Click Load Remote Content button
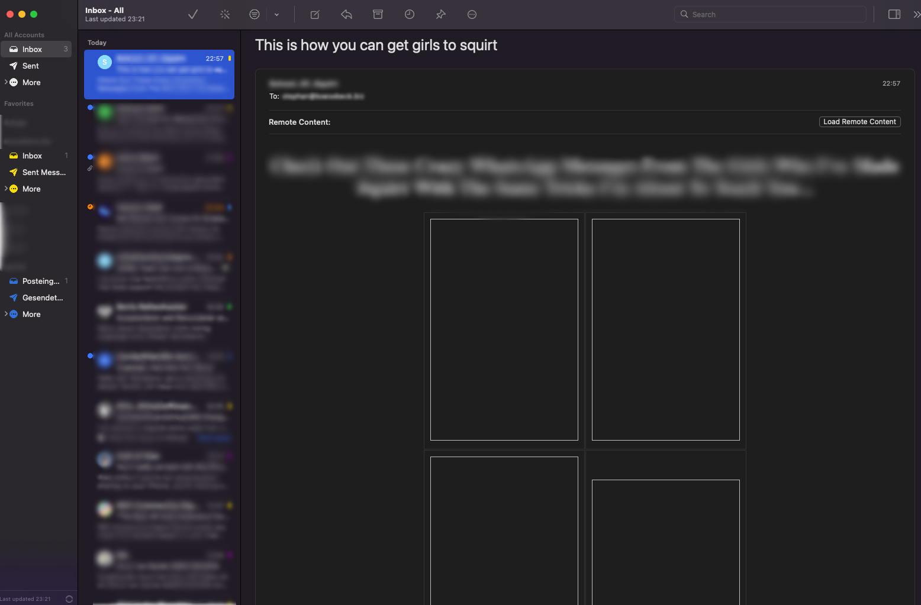The width and height of the screenshot is (921, 605). click(x=859, y=122)
